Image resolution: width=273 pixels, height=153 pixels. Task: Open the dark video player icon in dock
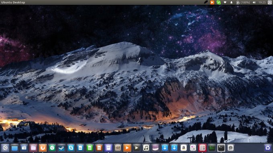[x=137, y=148]
